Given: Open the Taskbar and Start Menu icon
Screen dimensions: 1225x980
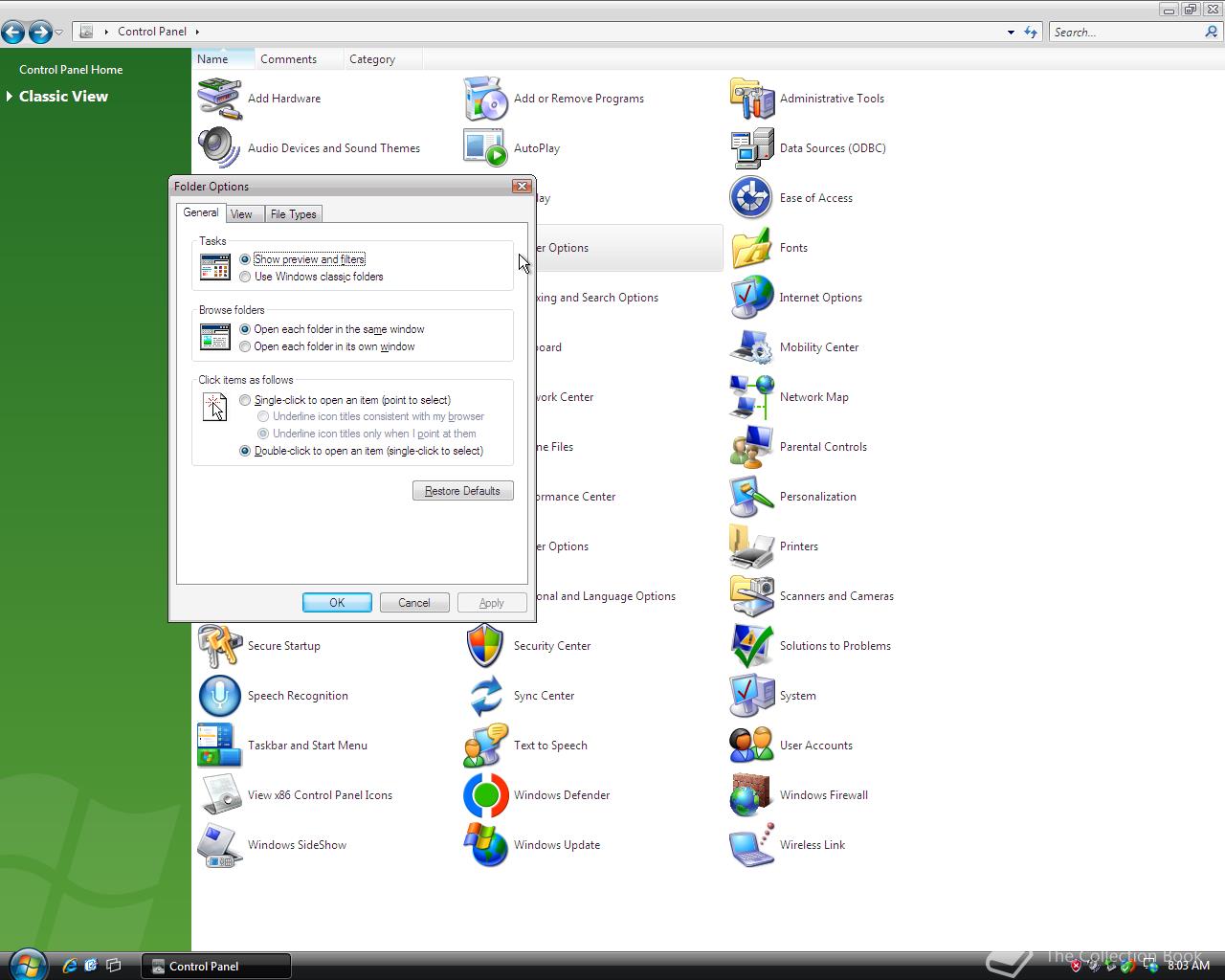Looking at the screenshot, I should [x=219, y=746].
